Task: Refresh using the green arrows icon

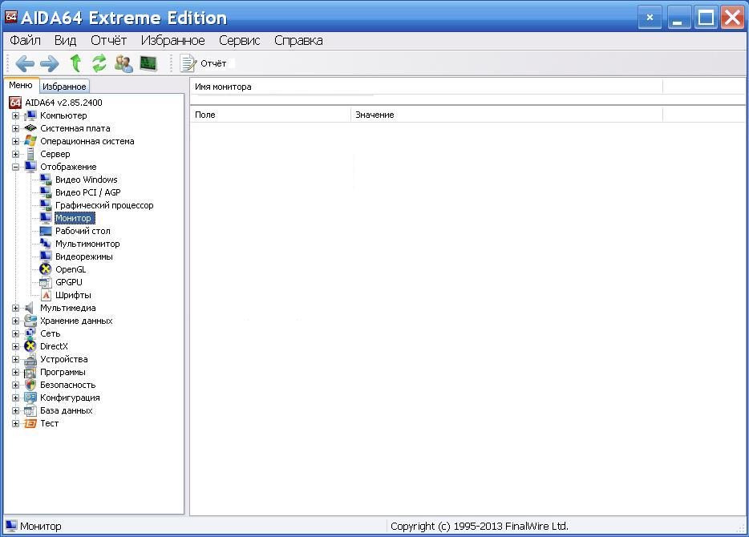Action: point(99,63)
